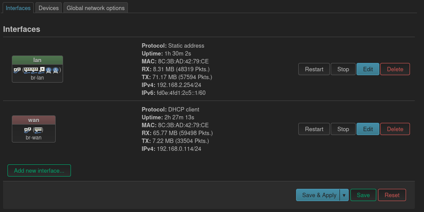Restart the lan interface
Image resolution: width=424 pixels, height=212 pixels.
[314, 69]
